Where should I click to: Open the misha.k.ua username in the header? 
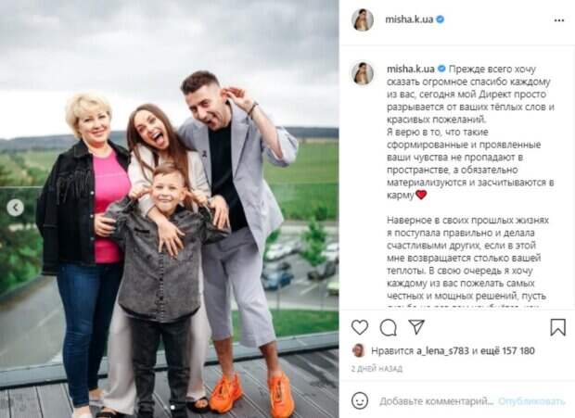[409, 19]
